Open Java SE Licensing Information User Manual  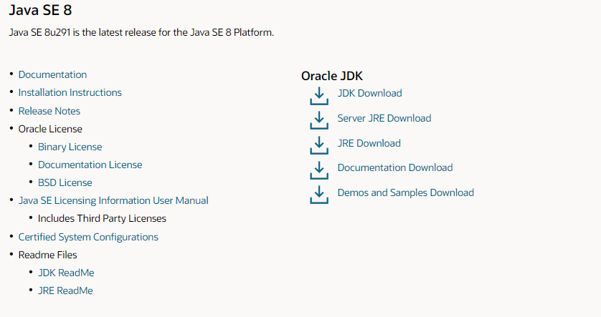(113, 201)
